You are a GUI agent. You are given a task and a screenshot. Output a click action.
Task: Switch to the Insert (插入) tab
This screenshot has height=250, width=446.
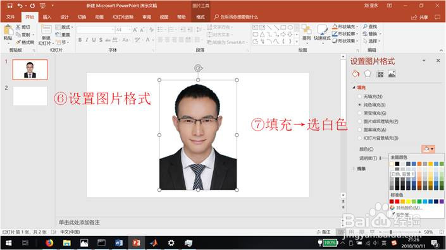[47, 17]
